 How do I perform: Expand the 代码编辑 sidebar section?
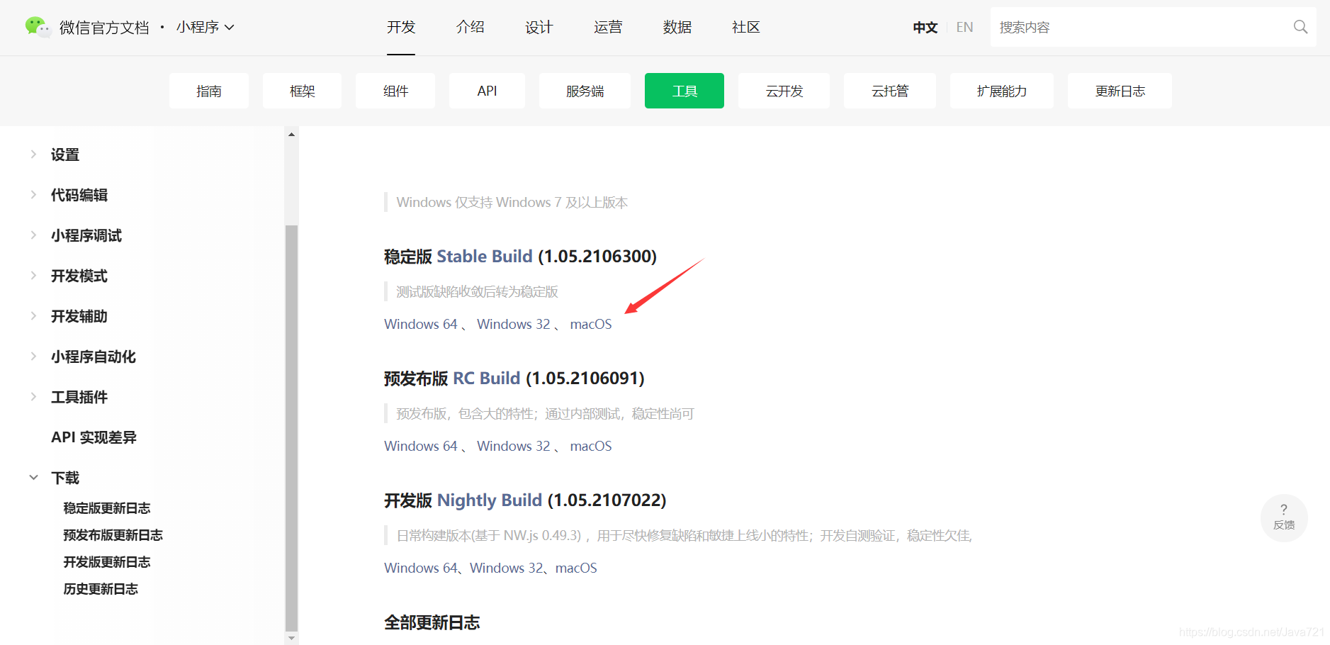pyautogui.click(x=33, y=195)
